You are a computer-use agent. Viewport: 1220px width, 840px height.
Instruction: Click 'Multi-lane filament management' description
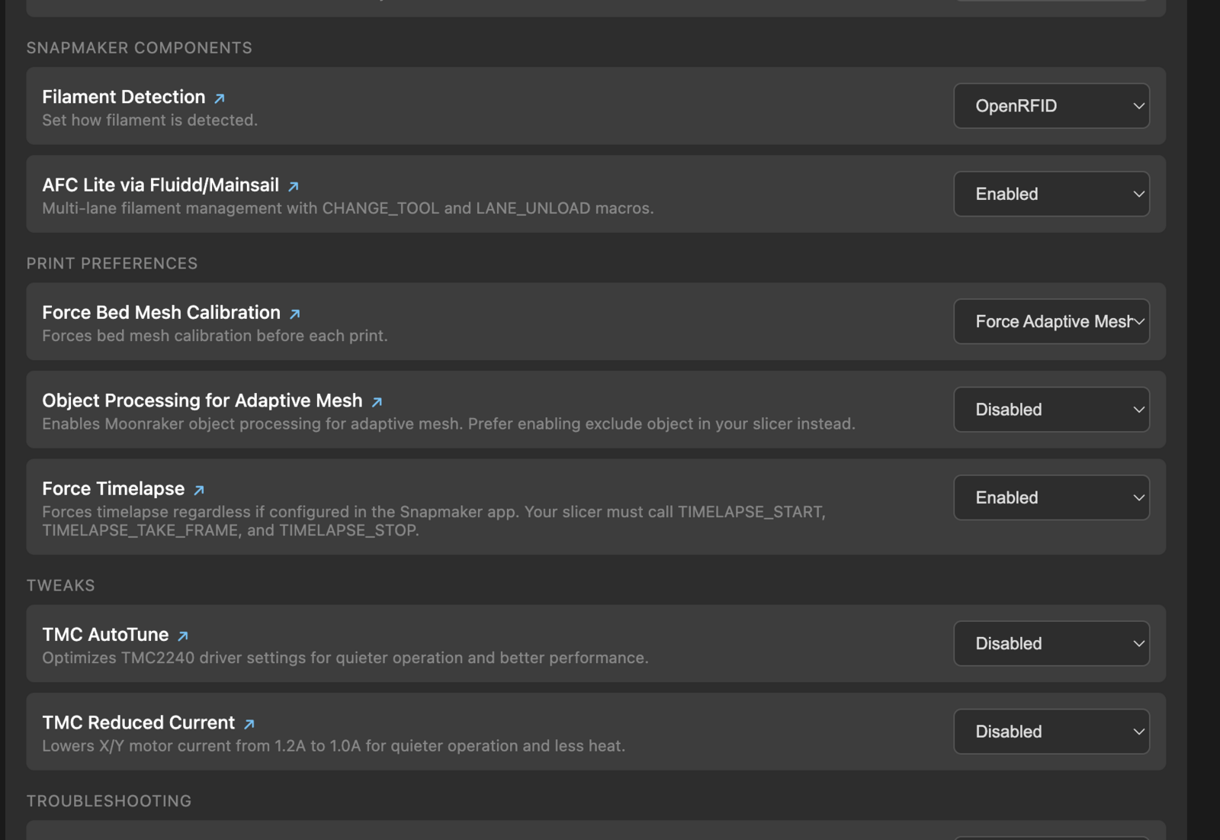(x=348, y=208)
